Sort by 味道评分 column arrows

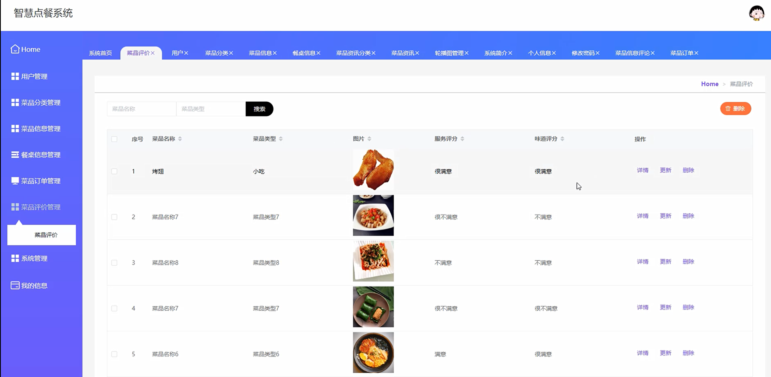562,139
